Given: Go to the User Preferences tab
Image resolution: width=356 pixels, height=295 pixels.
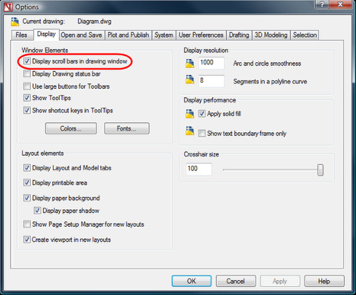Looking at the screenshot, I should point(201,35).
